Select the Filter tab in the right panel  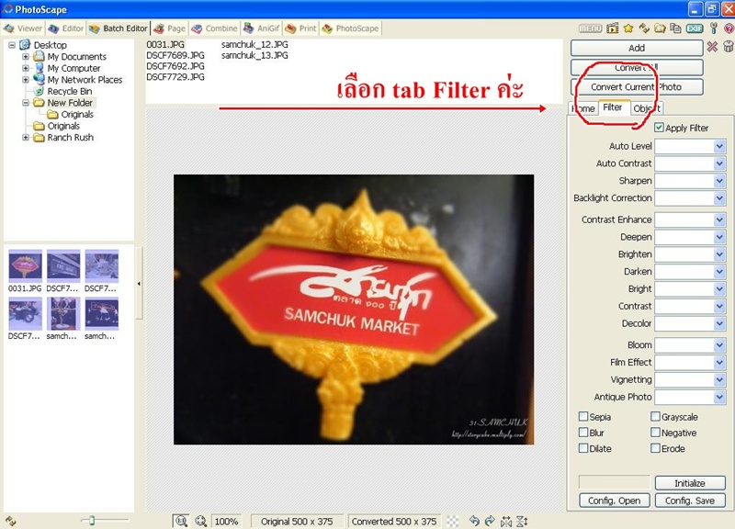tap(613, 107)
